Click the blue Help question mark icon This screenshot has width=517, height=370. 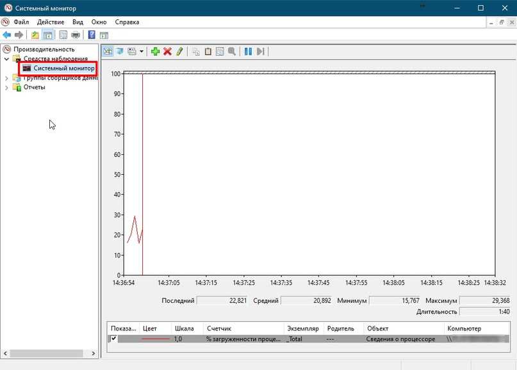pos(92,35)
